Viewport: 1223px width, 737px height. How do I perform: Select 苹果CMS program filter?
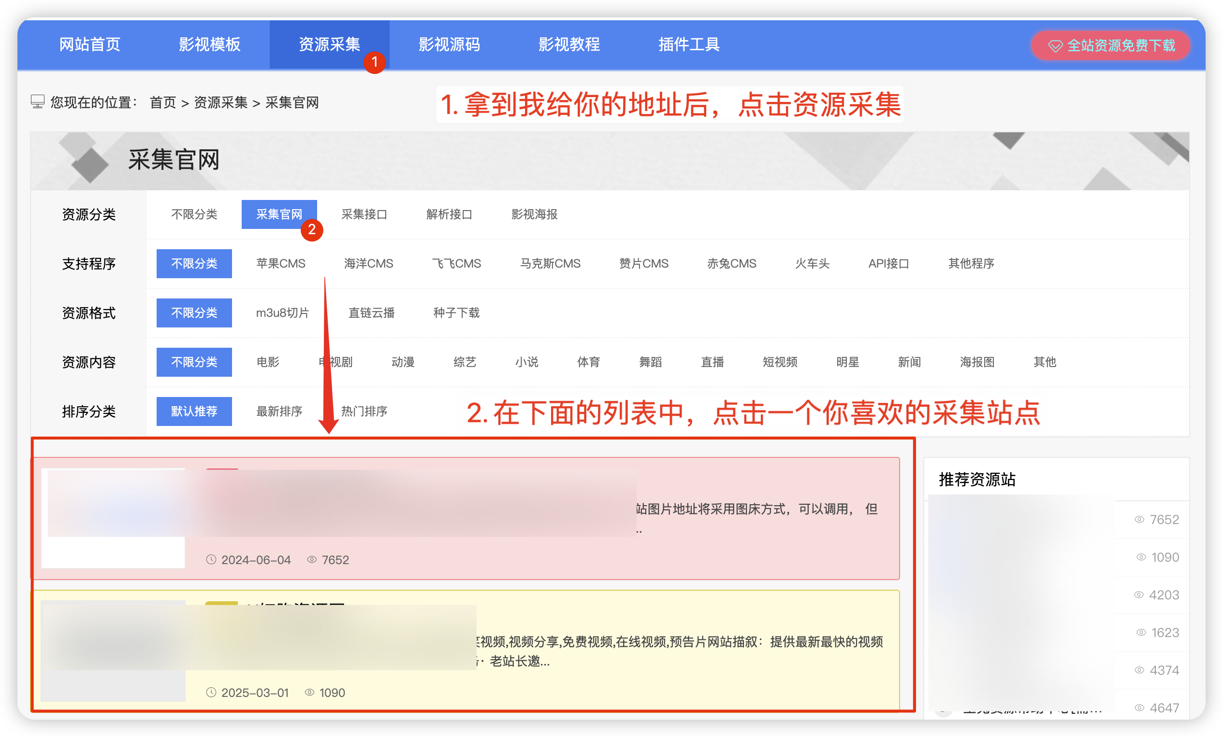[280, 263]
